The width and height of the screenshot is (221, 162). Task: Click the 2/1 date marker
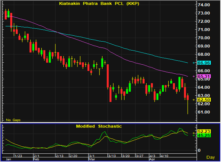click(x=37, y=156)
